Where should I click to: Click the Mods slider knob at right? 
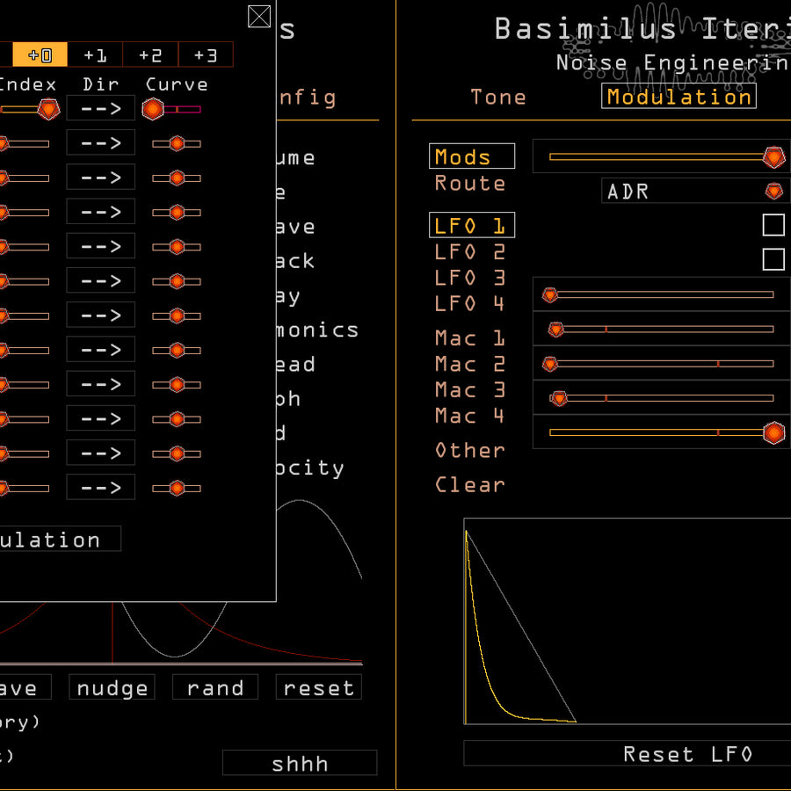tap(773, 157)
